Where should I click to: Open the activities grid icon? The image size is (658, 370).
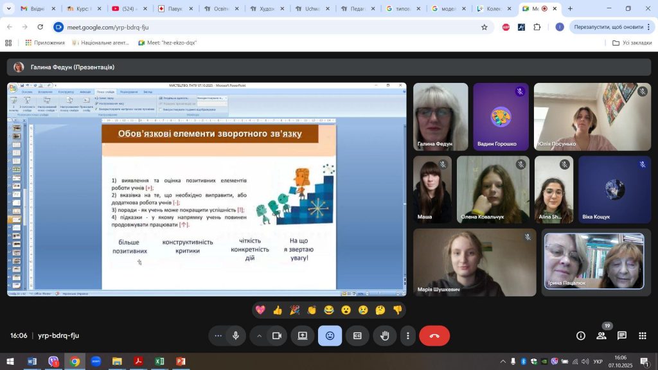tap(642, 335)
